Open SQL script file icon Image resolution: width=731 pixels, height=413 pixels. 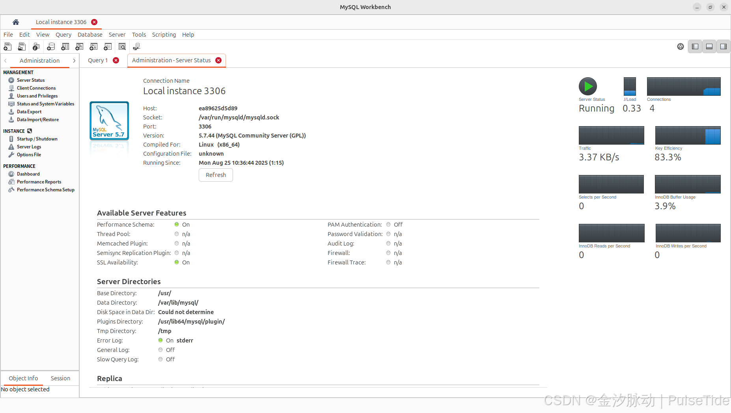tap(22, 47)
